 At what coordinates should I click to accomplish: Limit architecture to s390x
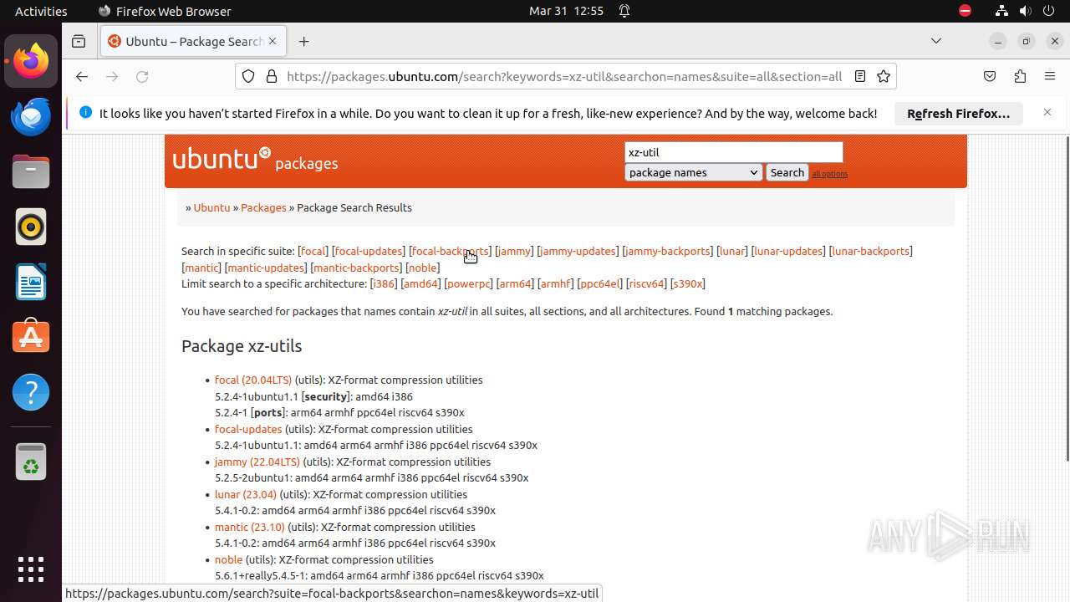[688, 283]
